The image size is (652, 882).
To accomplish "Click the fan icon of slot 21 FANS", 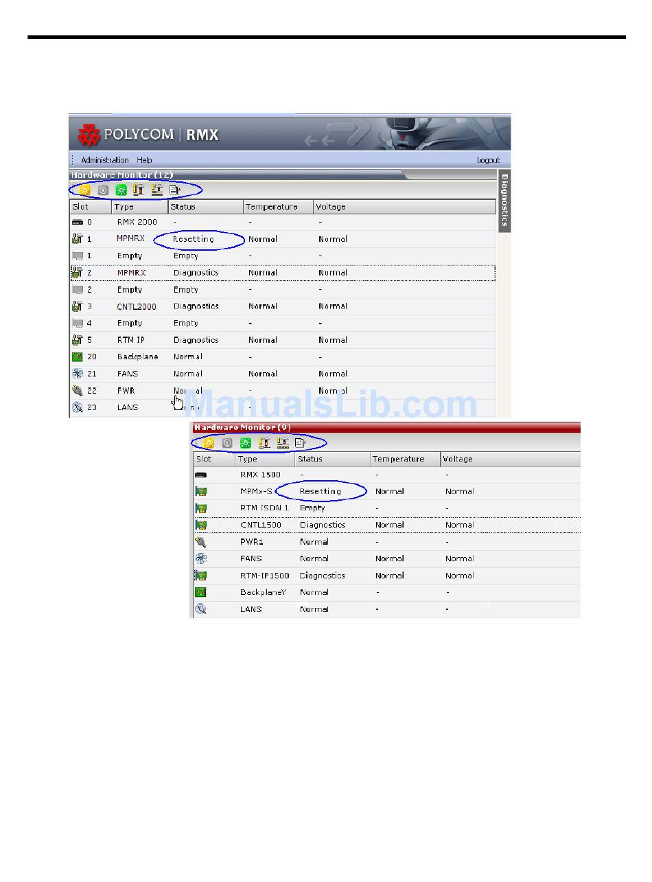I will [x=78, y=374].
